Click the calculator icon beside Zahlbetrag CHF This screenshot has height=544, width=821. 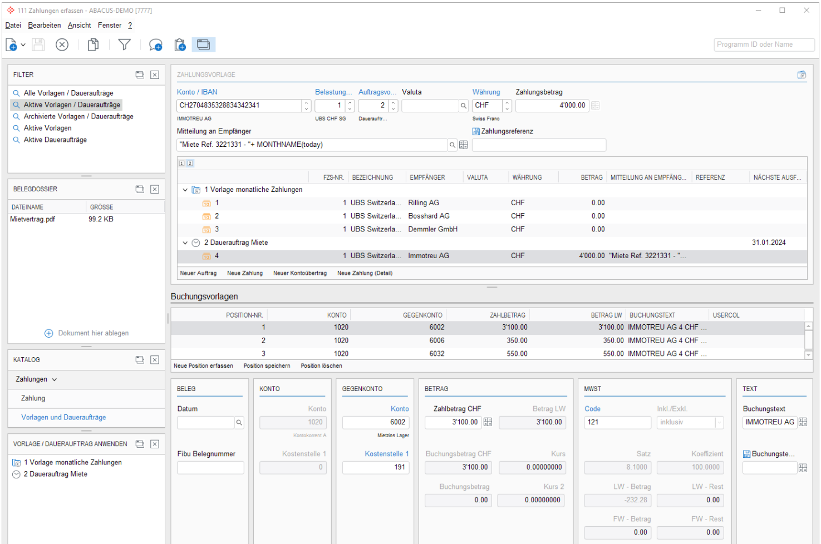click(488, 422)
